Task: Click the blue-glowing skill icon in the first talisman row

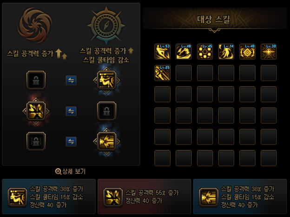Action: pos(107,80)
